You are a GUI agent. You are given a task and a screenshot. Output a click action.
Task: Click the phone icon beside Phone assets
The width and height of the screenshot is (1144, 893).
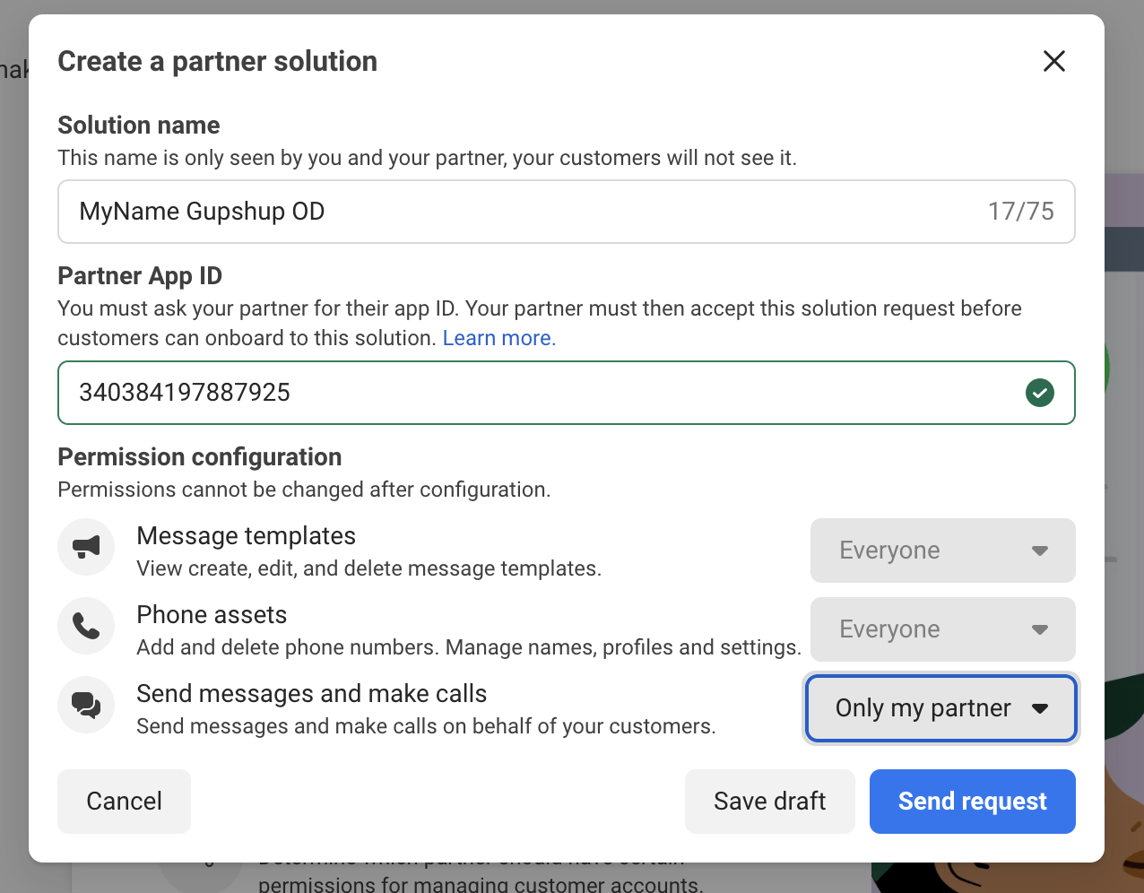86,626
